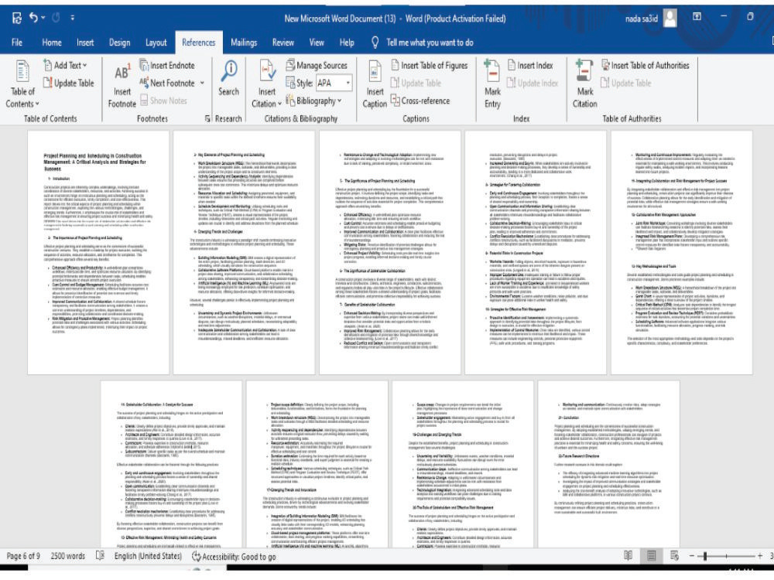Image resolution: width=774 pixels, height=580 pixels.
Task: Click Insert Caption
Action: pyautogui.click(x=375, y=85)
